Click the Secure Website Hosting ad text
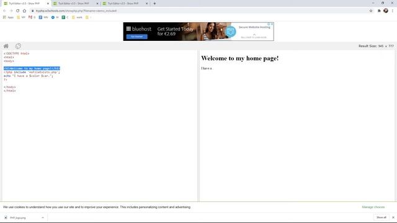The image size is (397, 223). [x=254, y=27]
